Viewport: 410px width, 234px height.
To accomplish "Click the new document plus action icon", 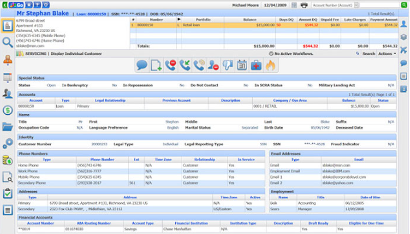I will (156, 65).
